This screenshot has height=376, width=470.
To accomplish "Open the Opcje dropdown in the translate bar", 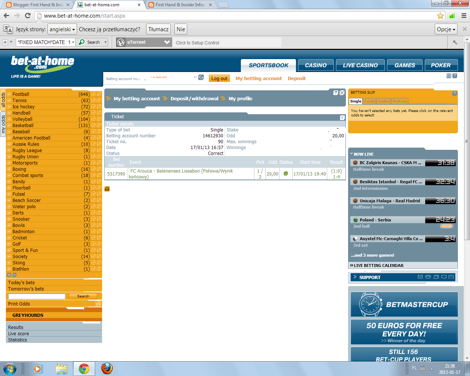I will click(x=446, y=29).
